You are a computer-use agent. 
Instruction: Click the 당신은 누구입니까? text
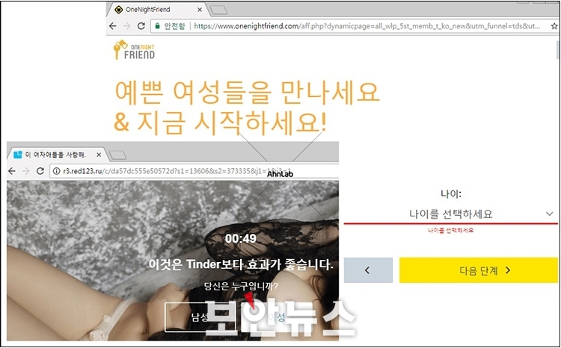pyautogui.click(x=241, y=286)
